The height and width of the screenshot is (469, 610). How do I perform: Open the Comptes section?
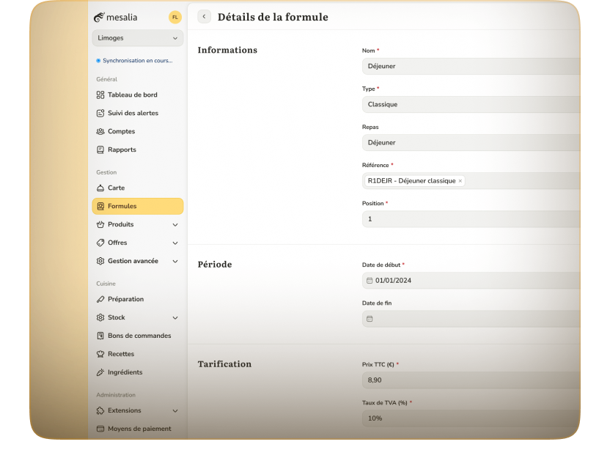coord(121,132)
